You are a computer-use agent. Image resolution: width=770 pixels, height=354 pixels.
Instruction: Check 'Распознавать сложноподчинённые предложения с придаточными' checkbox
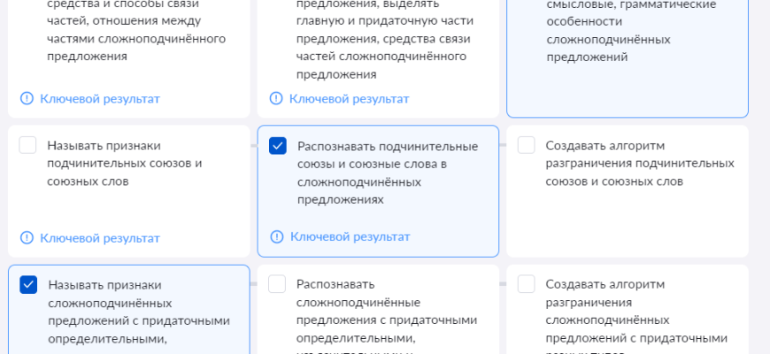click(277, 284)
